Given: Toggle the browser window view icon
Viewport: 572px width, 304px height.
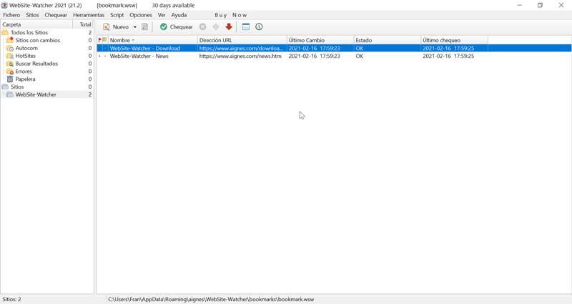Looking at the screenshot, I should (x=246, y=27).
